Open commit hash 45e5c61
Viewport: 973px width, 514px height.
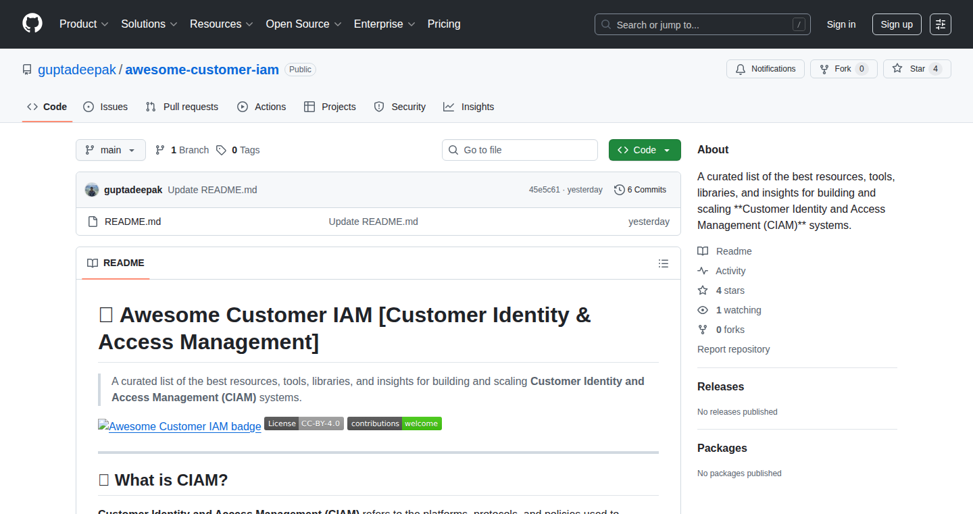coord(545,190)
